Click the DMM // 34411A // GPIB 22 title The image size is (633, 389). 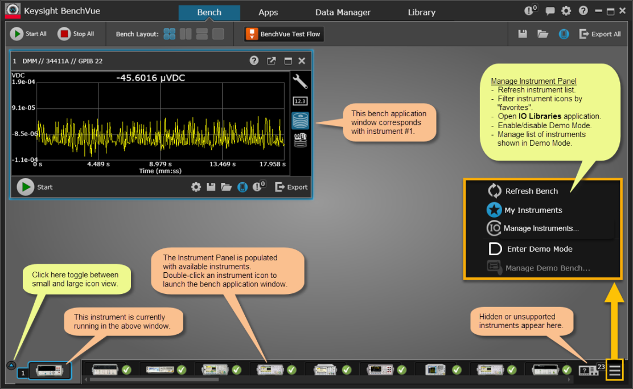coord(62,61)
